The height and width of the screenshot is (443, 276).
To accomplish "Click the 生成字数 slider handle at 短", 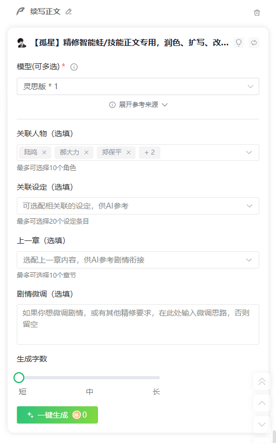I will tap(19, 378).
